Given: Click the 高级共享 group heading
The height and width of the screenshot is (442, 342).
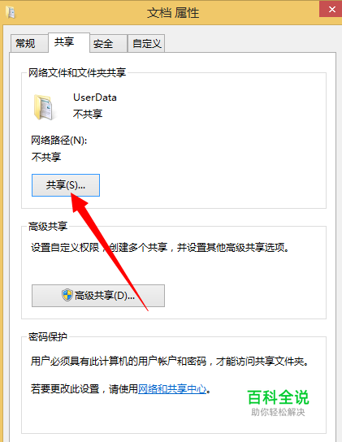Looking at the screenshot, I should pos(48,227).
